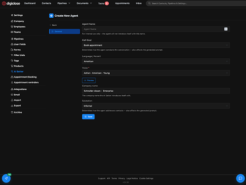Open the Language / Accent dropdown
The image size is (246, 185).
[156, 61]
